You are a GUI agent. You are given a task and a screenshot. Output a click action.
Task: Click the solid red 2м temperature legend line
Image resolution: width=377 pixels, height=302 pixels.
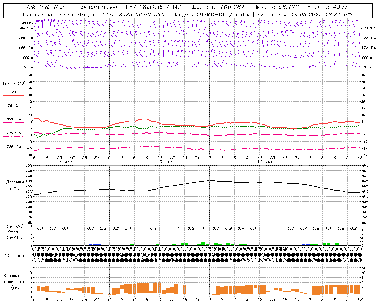(x=14, y=95)
